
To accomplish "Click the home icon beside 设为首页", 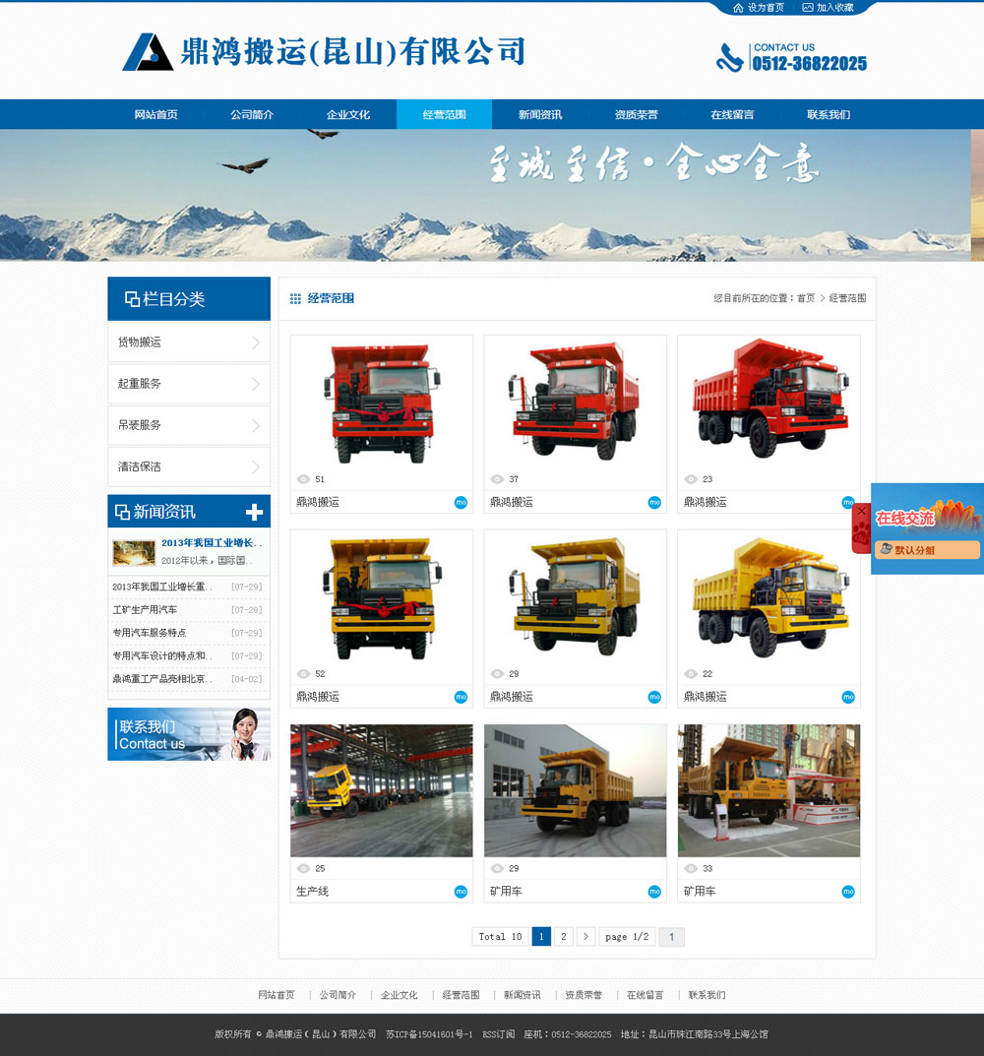I will [738, 8].
